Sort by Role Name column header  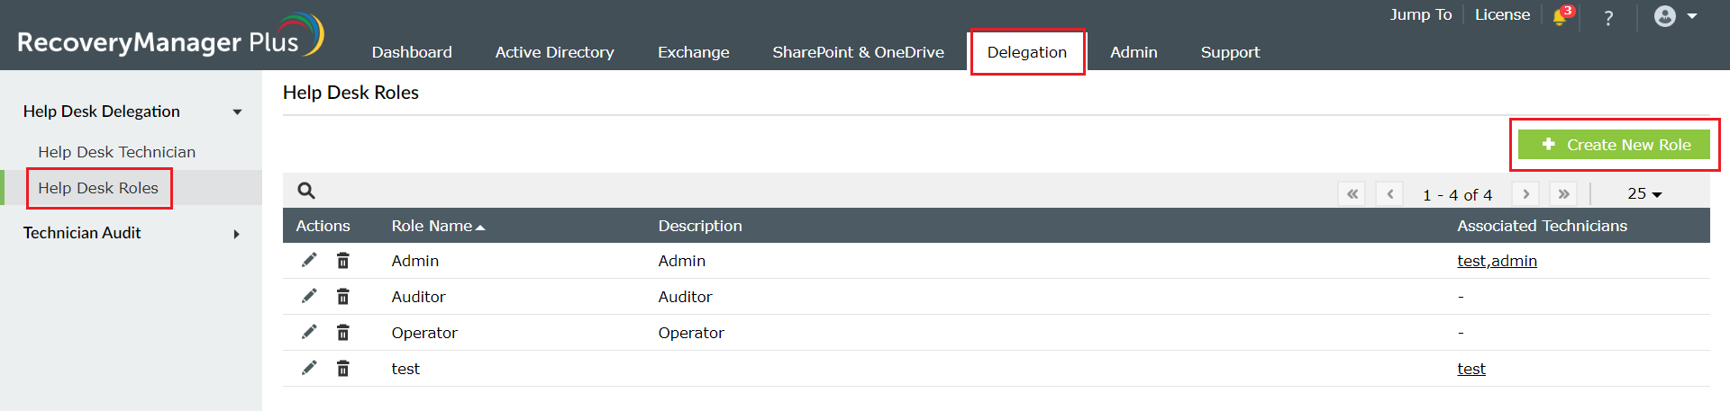point(438,226)
